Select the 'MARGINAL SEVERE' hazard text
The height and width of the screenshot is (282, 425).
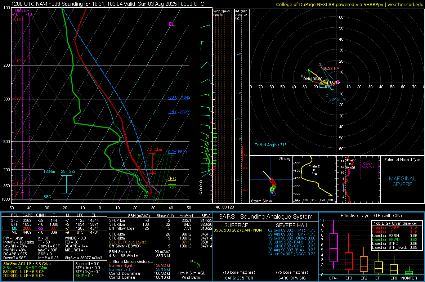(x=402, y=182)
